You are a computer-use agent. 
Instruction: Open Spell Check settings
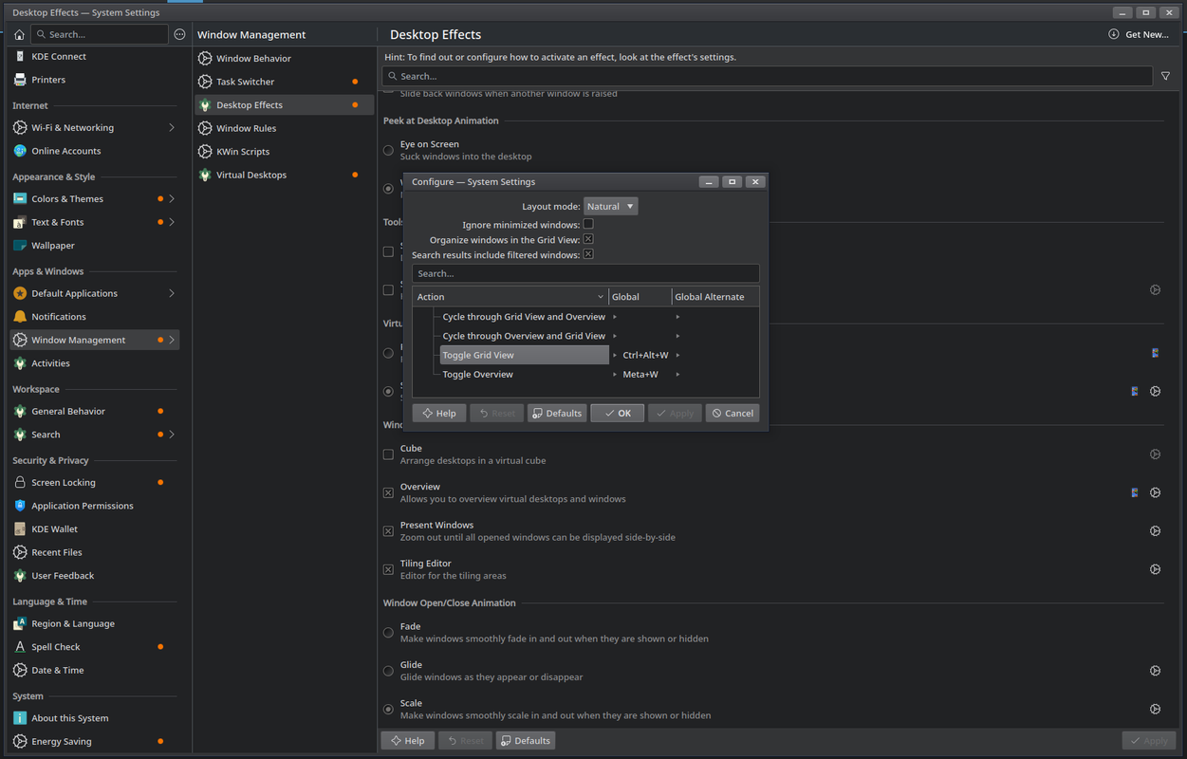pyautogui.click(x=94, y=647)
